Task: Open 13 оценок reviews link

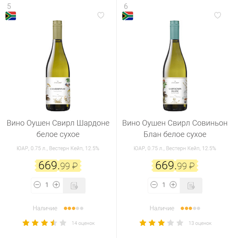Action: (x=200, y=223)
